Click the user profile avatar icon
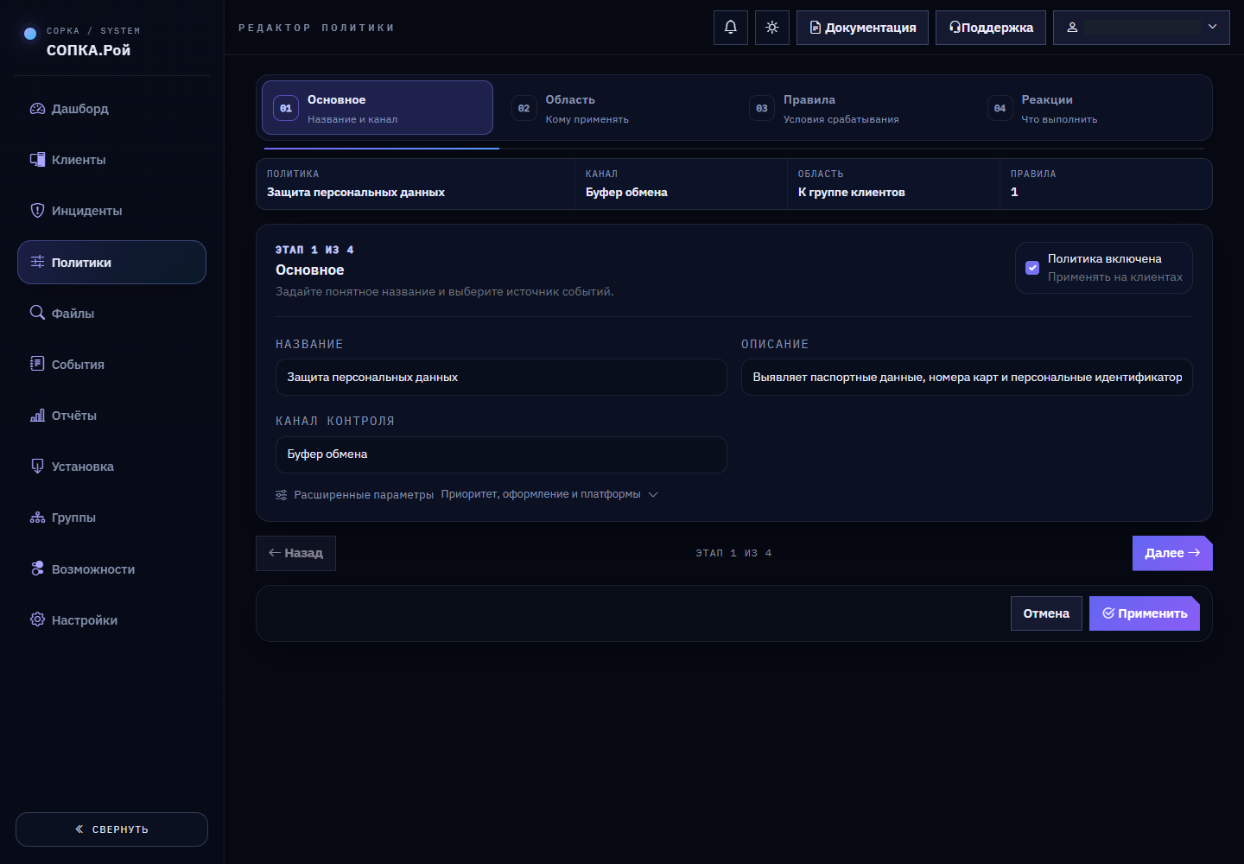Screen dimensions: 1244x864 tap(1072, 28)
